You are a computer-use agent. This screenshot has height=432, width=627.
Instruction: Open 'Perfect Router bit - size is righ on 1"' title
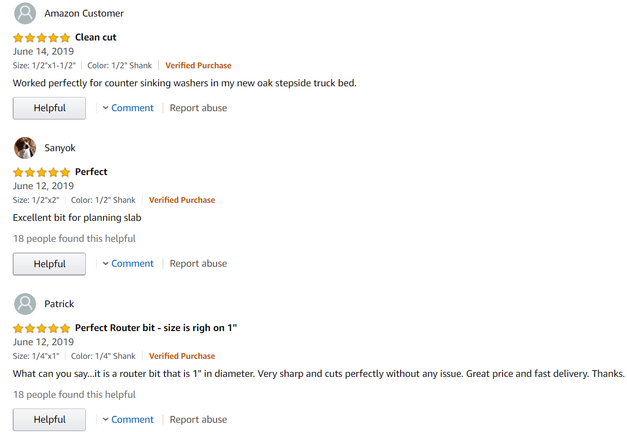[x=156, y=328]
